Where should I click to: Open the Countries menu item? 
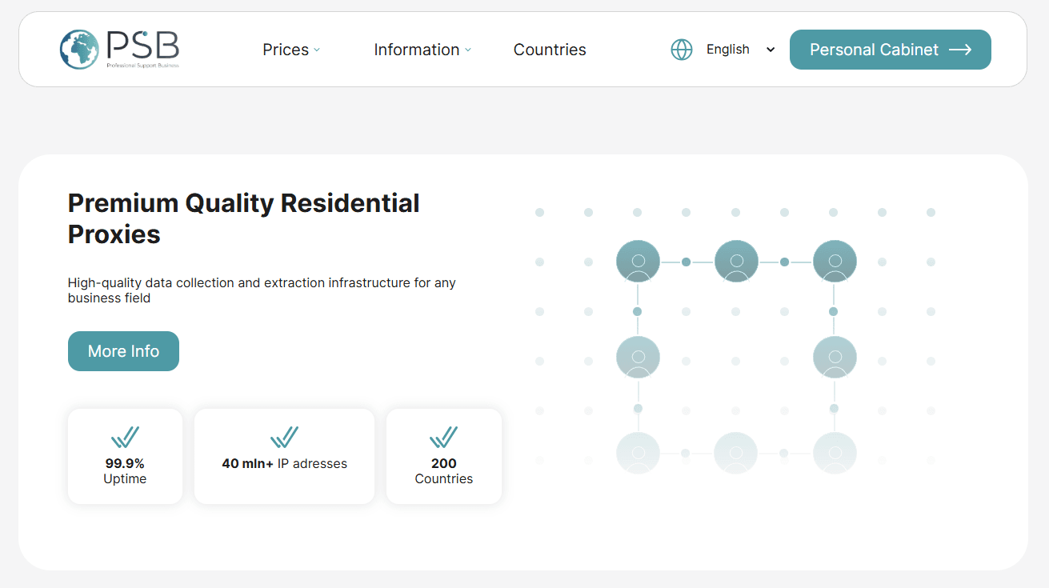550,50
